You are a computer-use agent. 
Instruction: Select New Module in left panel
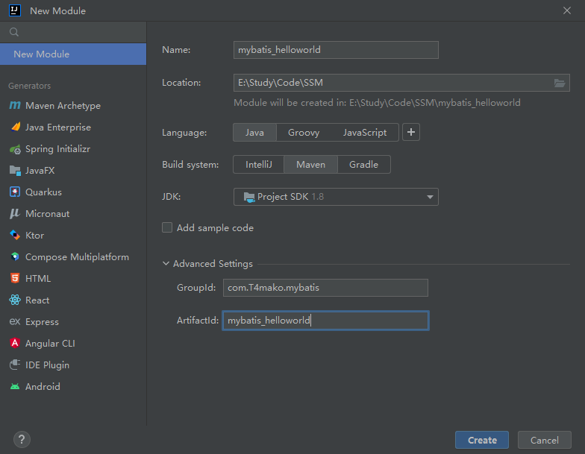click(73, 54)
